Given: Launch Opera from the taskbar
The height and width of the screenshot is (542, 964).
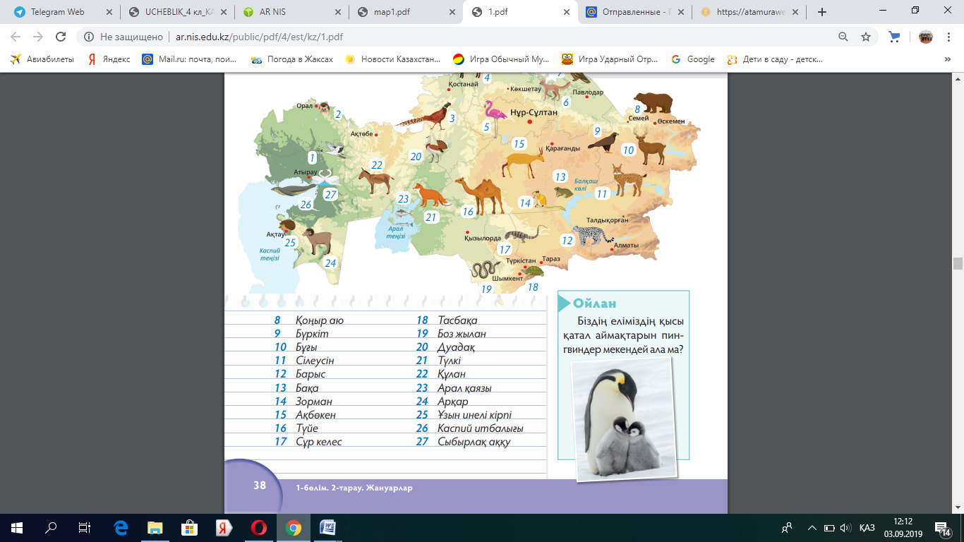Looking at the screenshot, I should 259,527.
